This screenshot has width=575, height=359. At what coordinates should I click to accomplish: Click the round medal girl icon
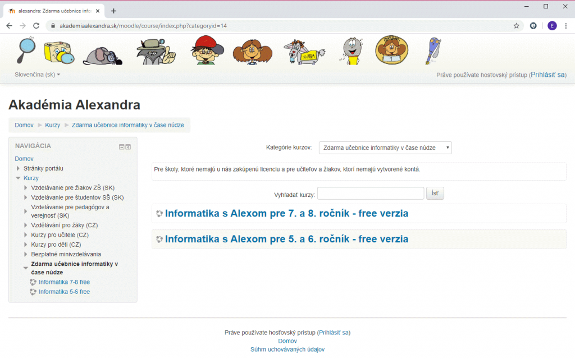point(391,50)
